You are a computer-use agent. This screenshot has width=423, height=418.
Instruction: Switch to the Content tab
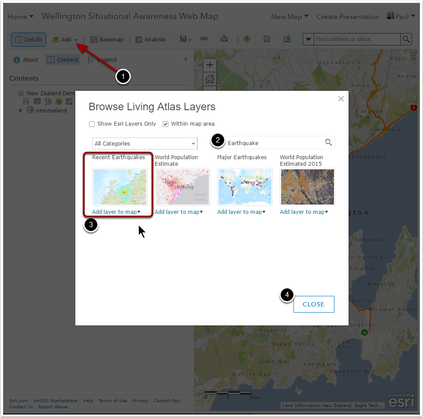point(63,60)
